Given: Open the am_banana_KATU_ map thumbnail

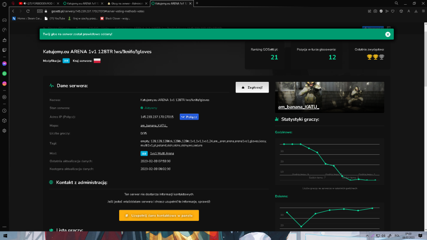Looking at the screenshot, I should pyautogui.click(x=330, y=97).
